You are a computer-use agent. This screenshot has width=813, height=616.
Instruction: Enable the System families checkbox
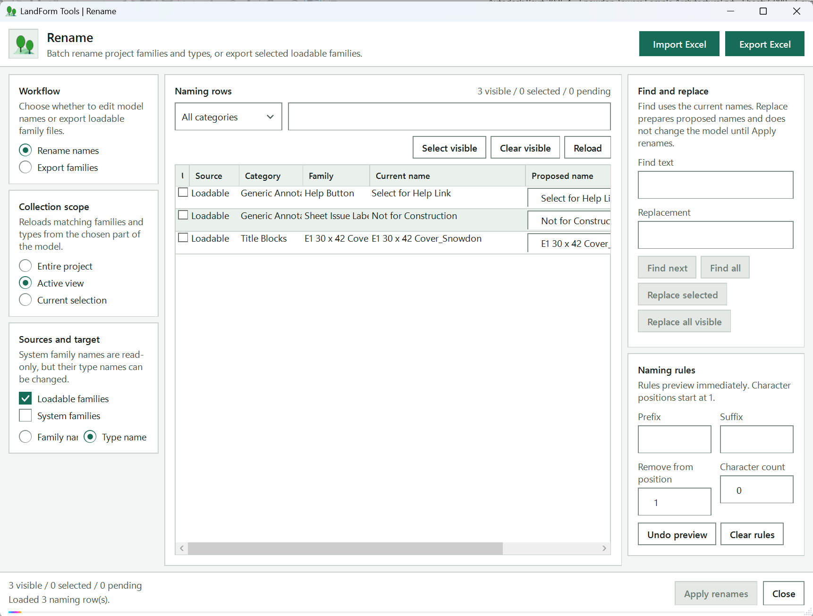25,415
